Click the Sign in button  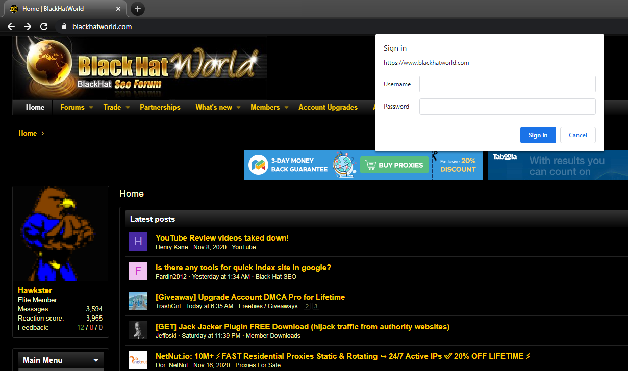pos(538,135)
